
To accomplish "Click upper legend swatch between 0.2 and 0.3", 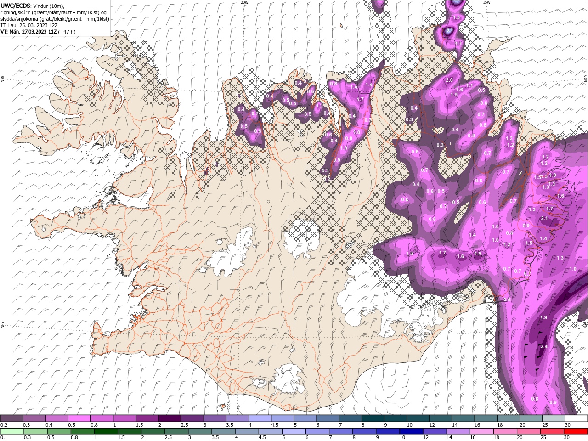I will pyautogui.click(x=11, y=418).
